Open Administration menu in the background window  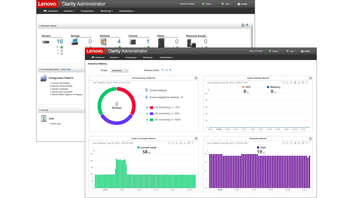pos(127,11)
